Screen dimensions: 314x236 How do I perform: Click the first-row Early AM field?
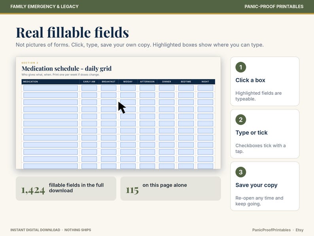[89, 88]
